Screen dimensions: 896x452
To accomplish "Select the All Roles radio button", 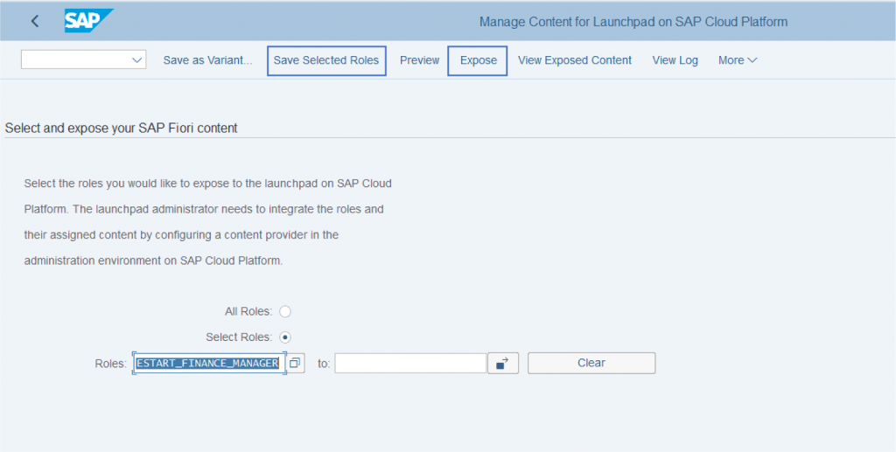I will (284, 311).
